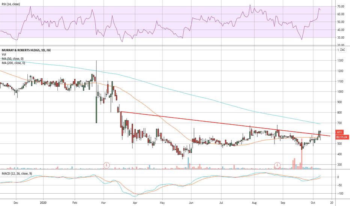The image size is (350, 206).
Task: Click the Mar label on time axis
Action: pyautogui.click(x=104, y=203)
